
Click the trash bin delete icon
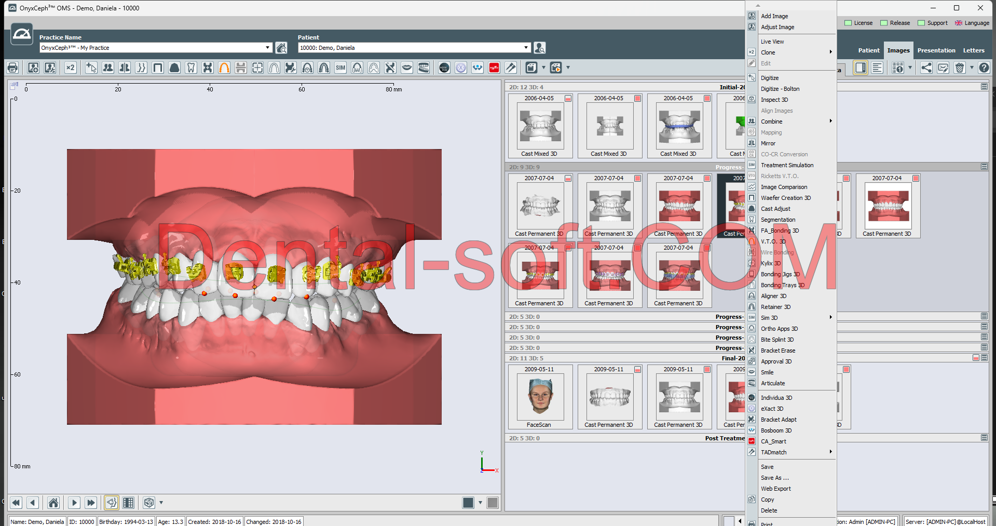(x=960, y=68)
